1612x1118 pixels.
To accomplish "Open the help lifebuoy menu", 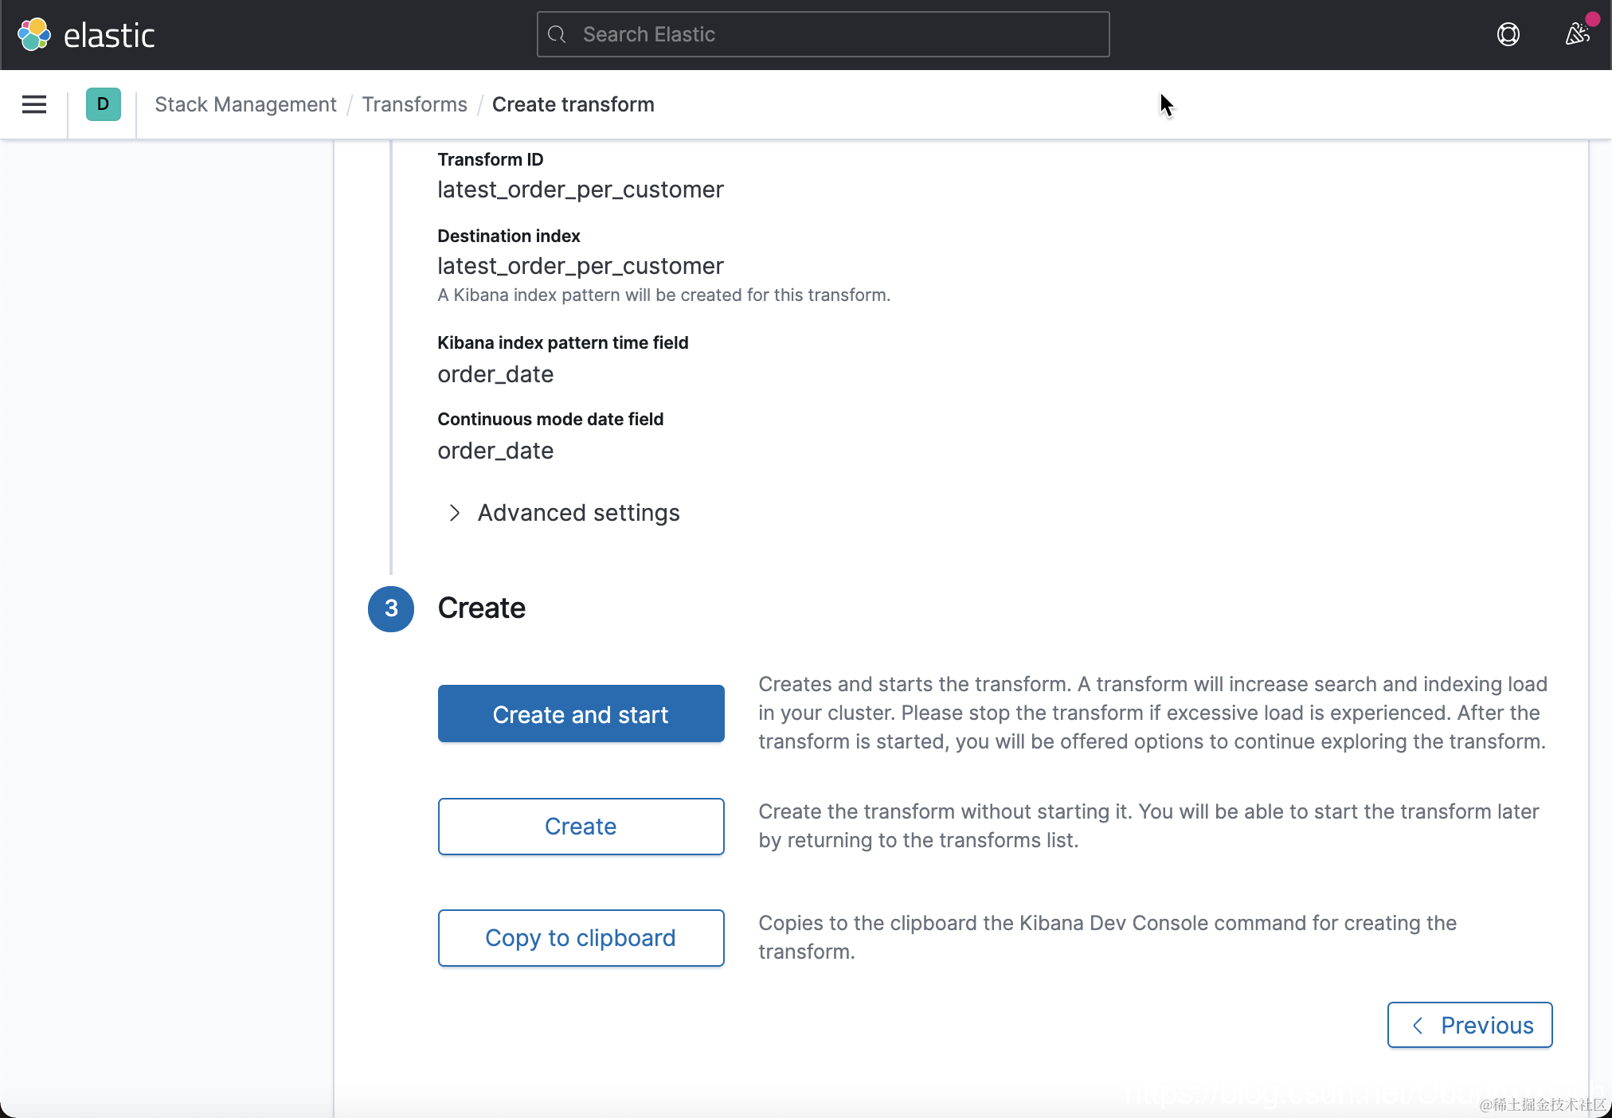I will click(x=1508, y=34).
